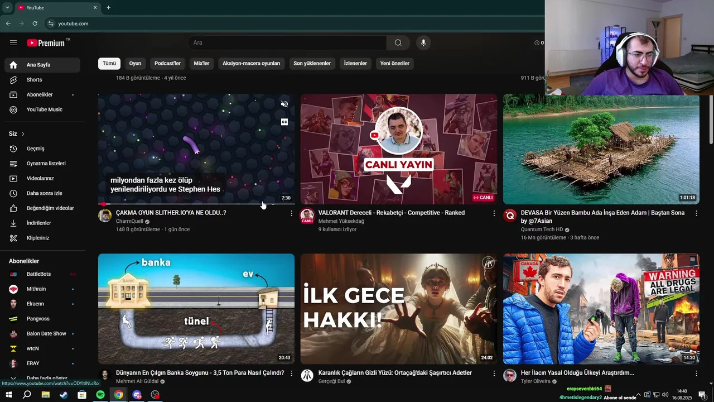Open CharmQuell channel avatar
The image size is (714, 402).
coord(105,216)
